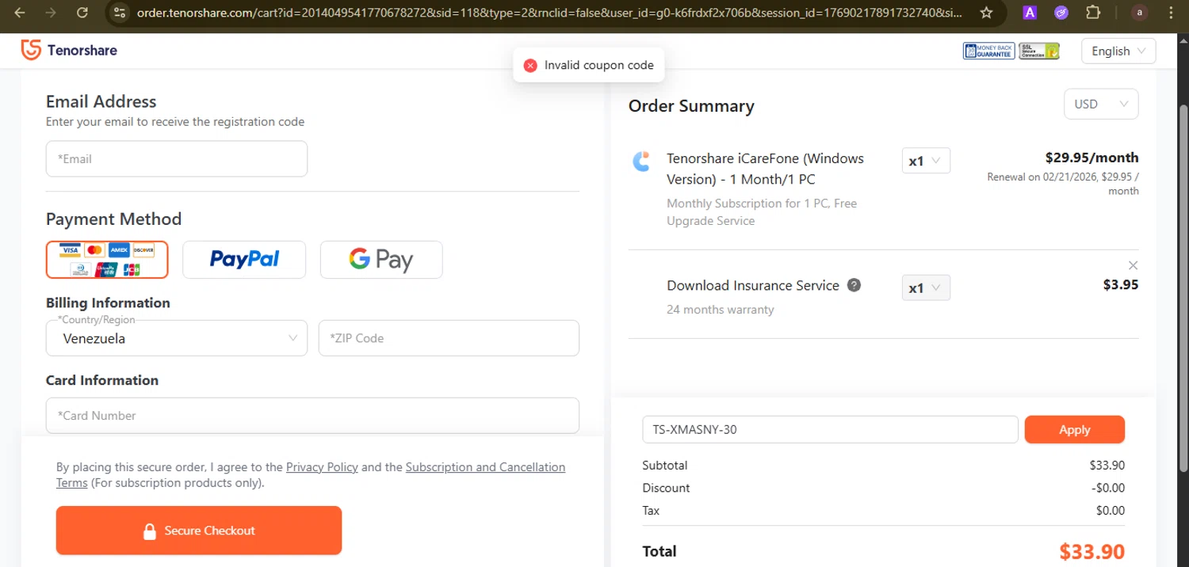The height and width of the screenshot is (567, 1189).
Task: Click the Invalid coupon code message
Action: click(x=599, y=66)
